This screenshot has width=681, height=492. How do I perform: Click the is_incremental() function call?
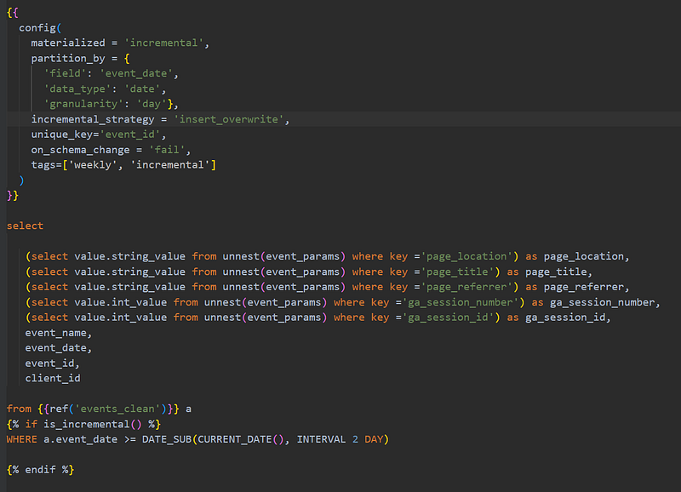coord(93,424)
